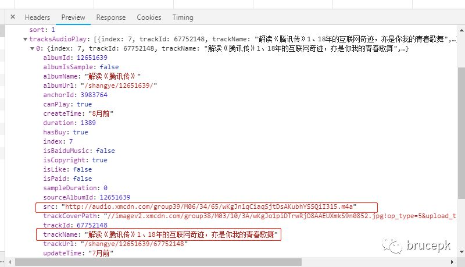Screen dimensions: 465x267
Task: Click the vertical scrollbar up arrow
Action: pos(462,30)
